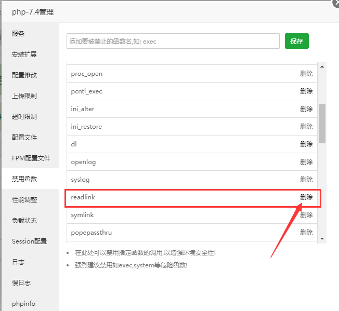Screen dimensions: 339x311
Task: Open the 服务 tab in sidebar
Action: tap(18, 34)
